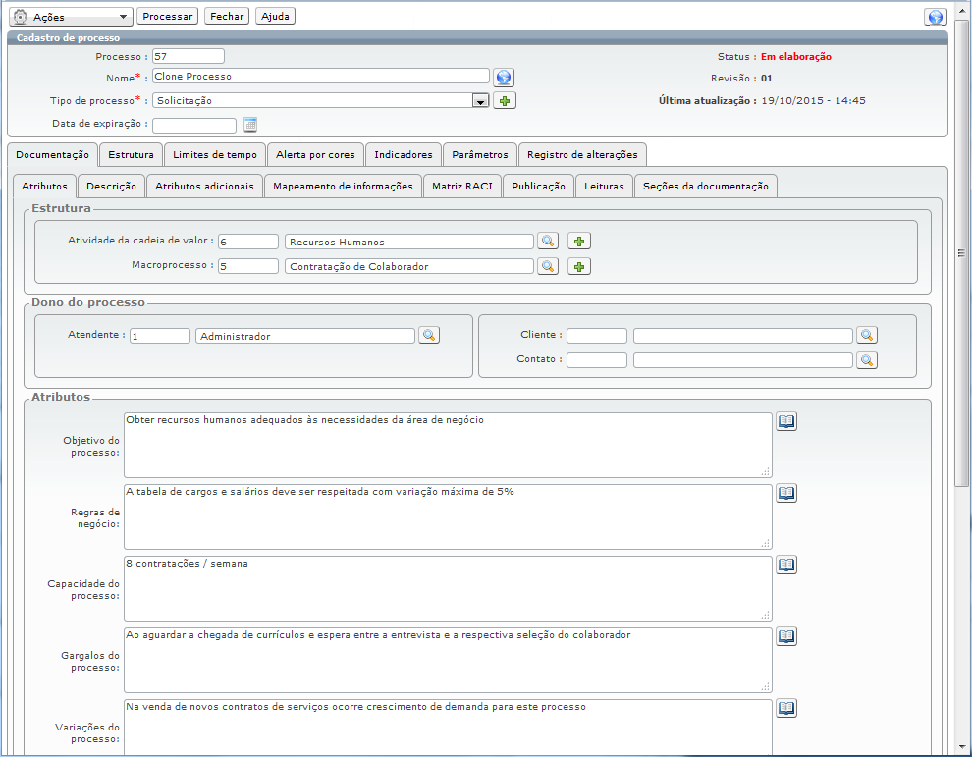Search Cliente using magnifier icon
Image resolution: width=972 pixels, height=757 pixels.
pyautogui.click(x=867, y=336)
